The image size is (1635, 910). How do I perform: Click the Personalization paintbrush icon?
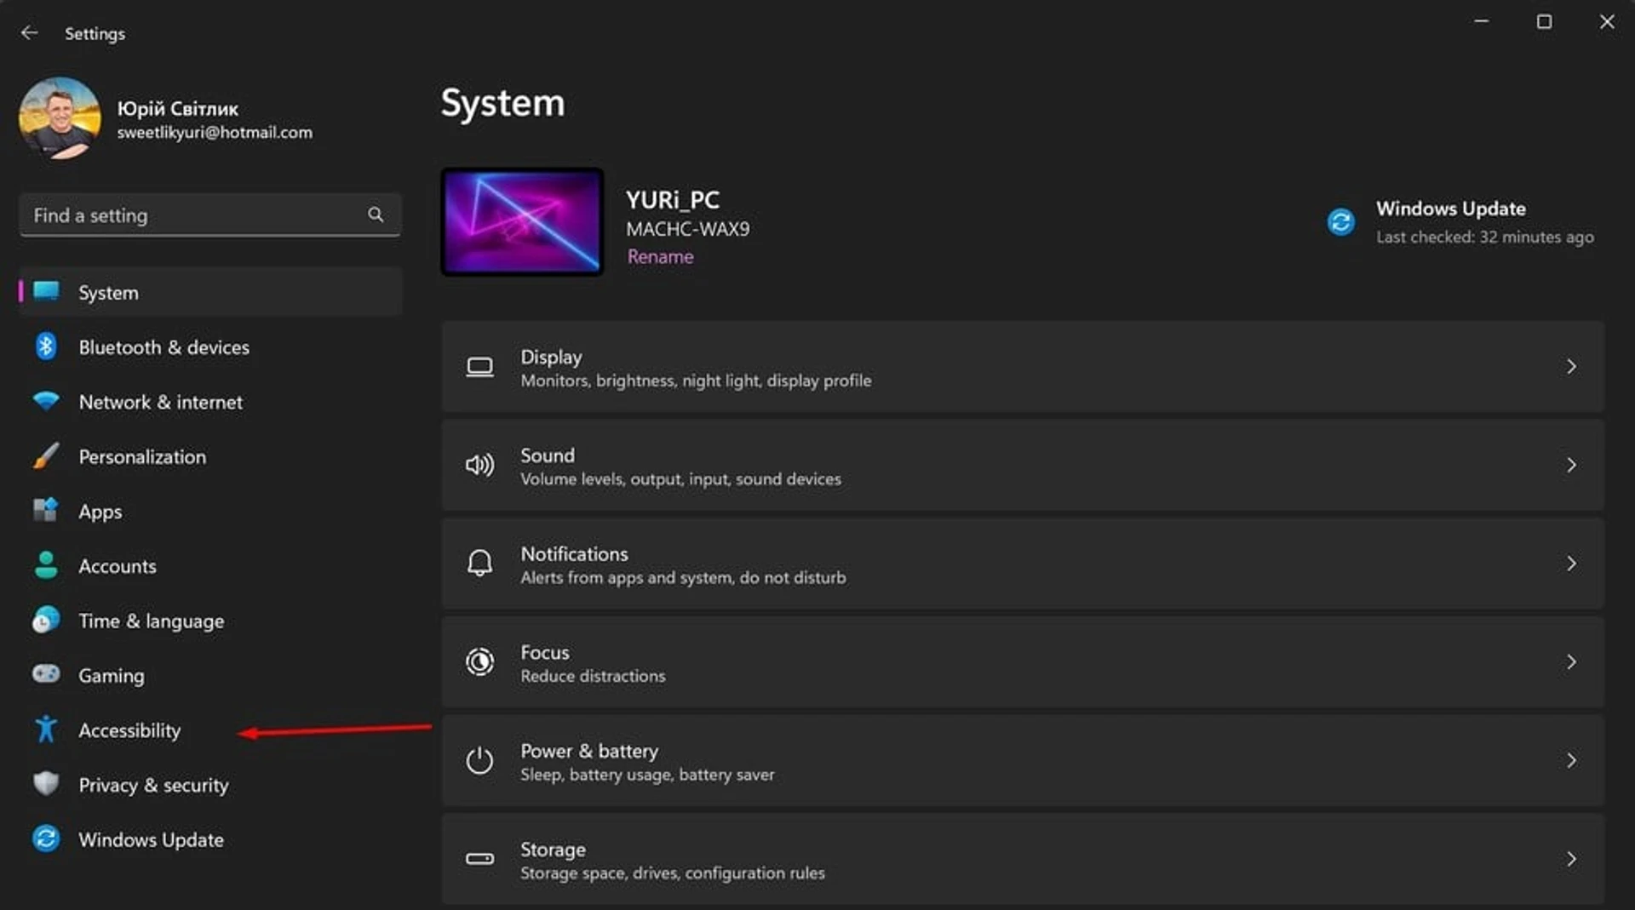coord(46,455)
